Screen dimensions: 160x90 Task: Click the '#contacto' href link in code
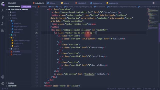tap(89, 74)
